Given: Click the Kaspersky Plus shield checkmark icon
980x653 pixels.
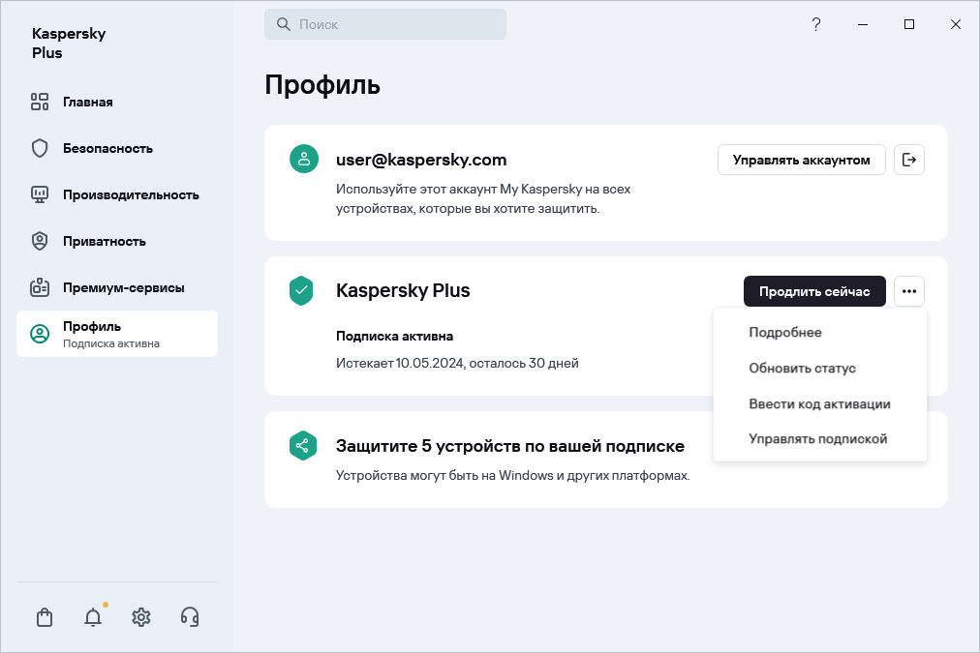Looking at the screenshot, I should pyautogui.click(x=302, y=290).
